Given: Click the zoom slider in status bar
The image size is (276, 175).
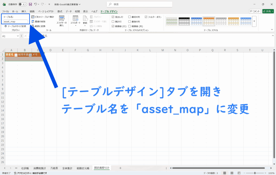Looking at the screenshot, I should (x=255, y=173).
